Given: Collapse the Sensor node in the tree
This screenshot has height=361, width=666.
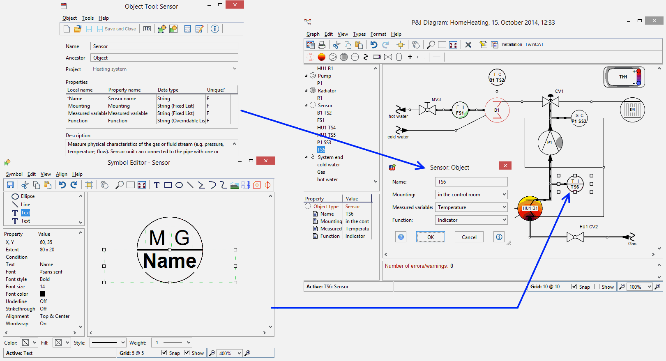Looking at the screenshot, I should tap(306, 106).
